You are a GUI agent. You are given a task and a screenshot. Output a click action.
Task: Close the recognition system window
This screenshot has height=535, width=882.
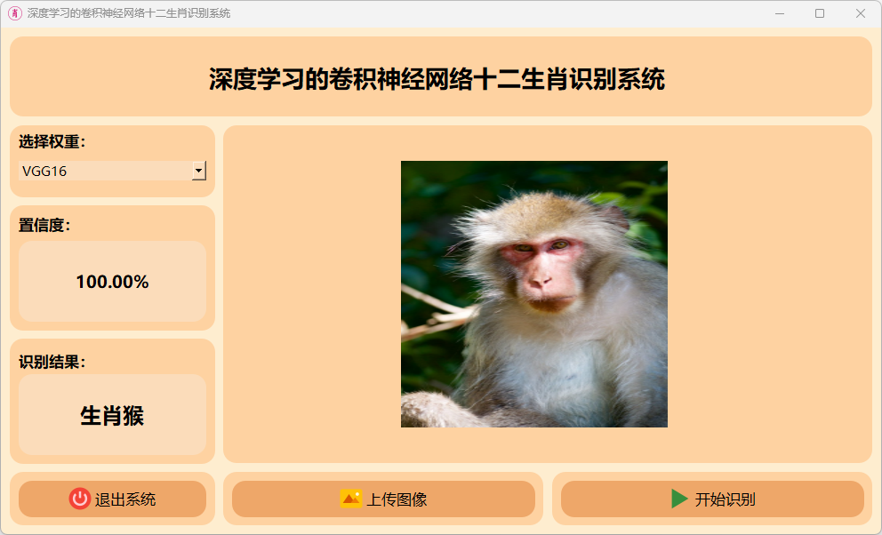860,13
